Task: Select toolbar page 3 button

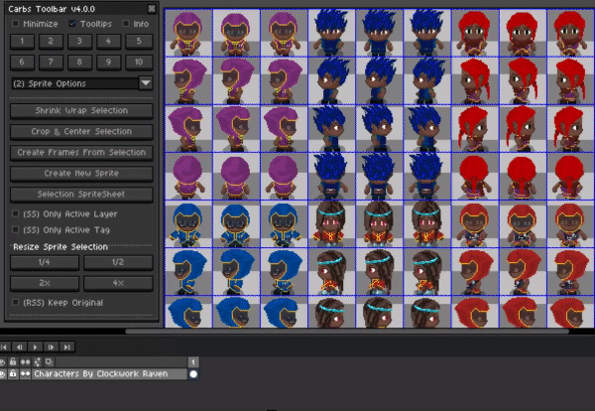Action: (x=79, y=42)
